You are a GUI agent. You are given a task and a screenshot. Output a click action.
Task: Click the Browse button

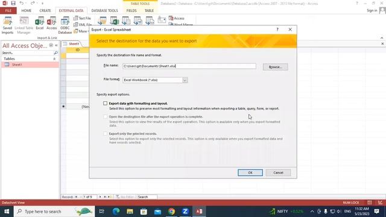click(x=275, y=67)
